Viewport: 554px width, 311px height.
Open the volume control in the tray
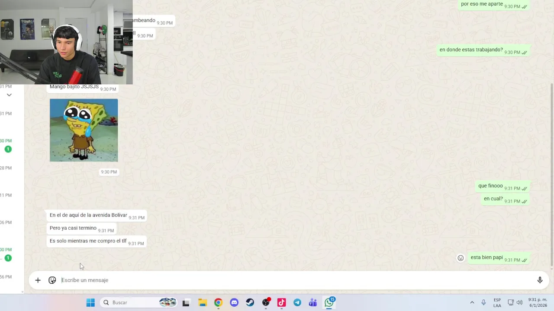pos(519,303)
